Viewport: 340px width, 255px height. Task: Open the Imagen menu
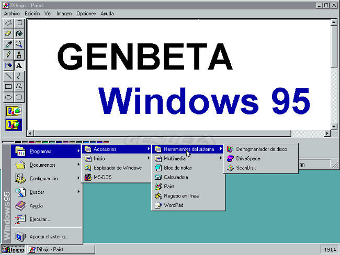(64, 14)
